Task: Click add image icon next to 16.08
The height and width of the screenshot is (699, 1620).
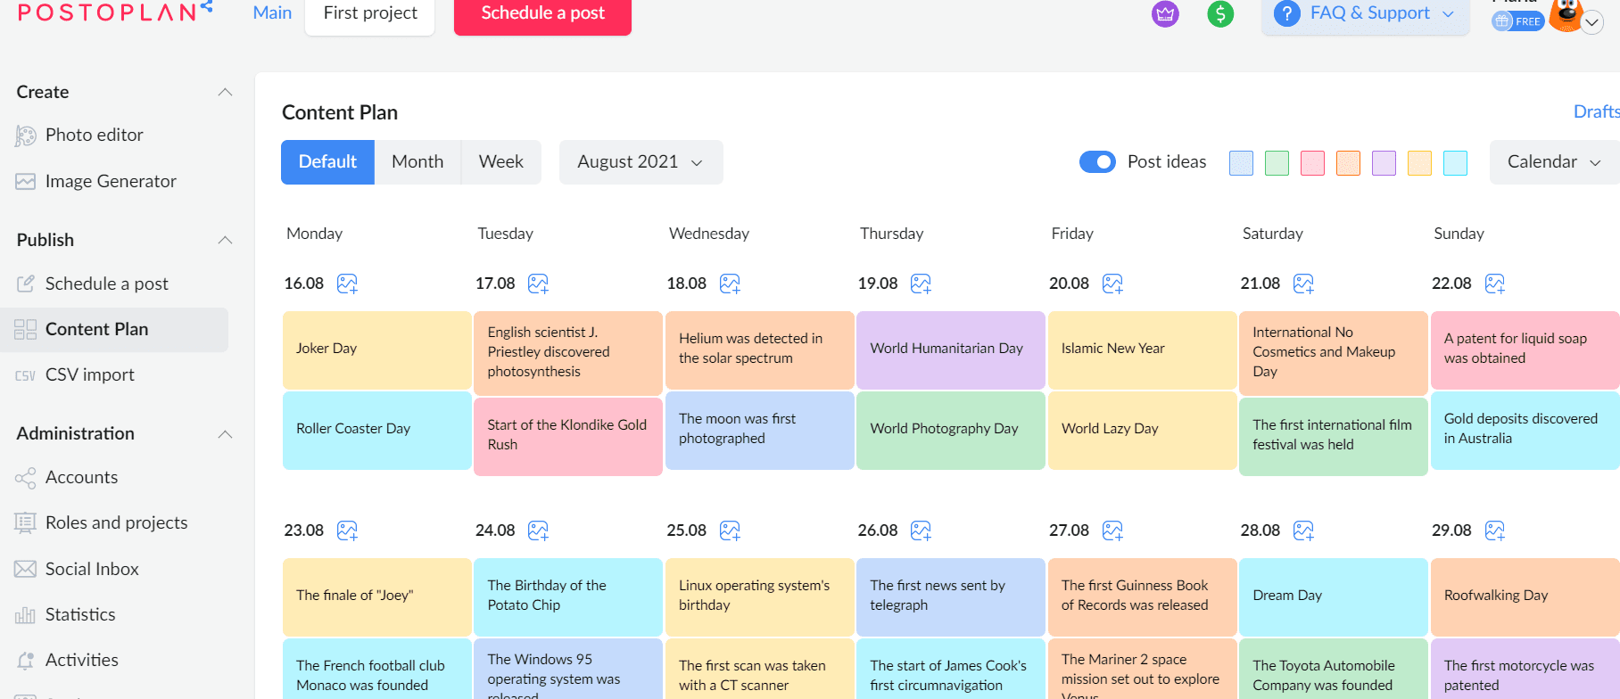Action: tap(347, 284)
